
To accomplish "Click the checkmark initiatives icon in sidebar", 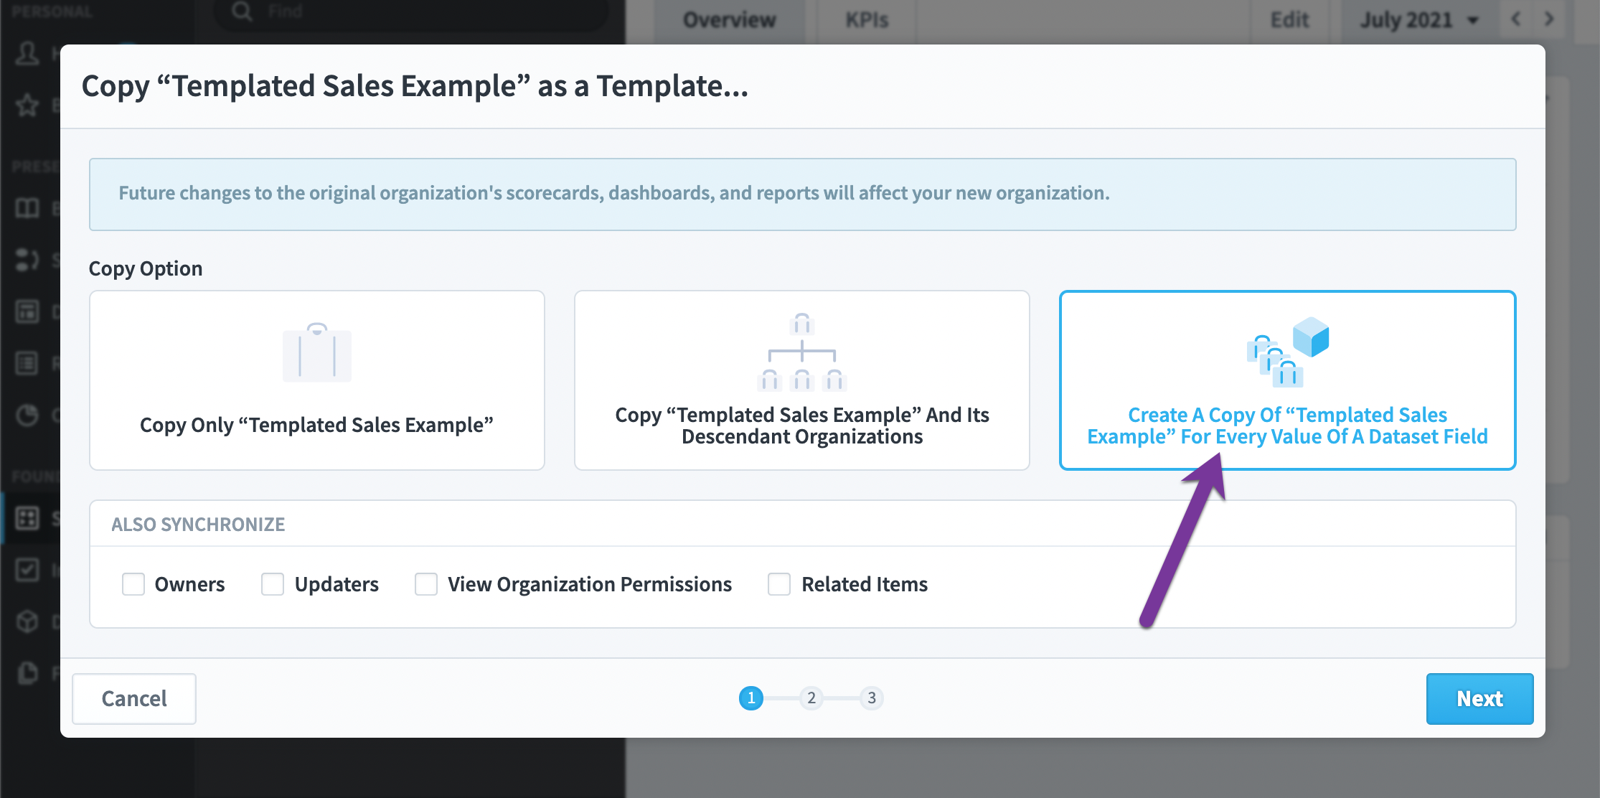I will pos(27,571).
